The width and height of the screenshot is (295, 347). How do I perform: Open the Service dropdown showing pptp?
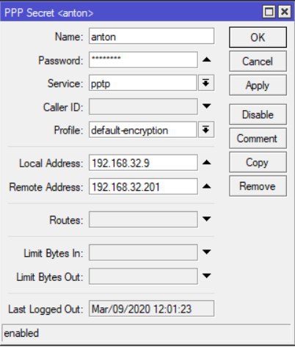[206, 83]
